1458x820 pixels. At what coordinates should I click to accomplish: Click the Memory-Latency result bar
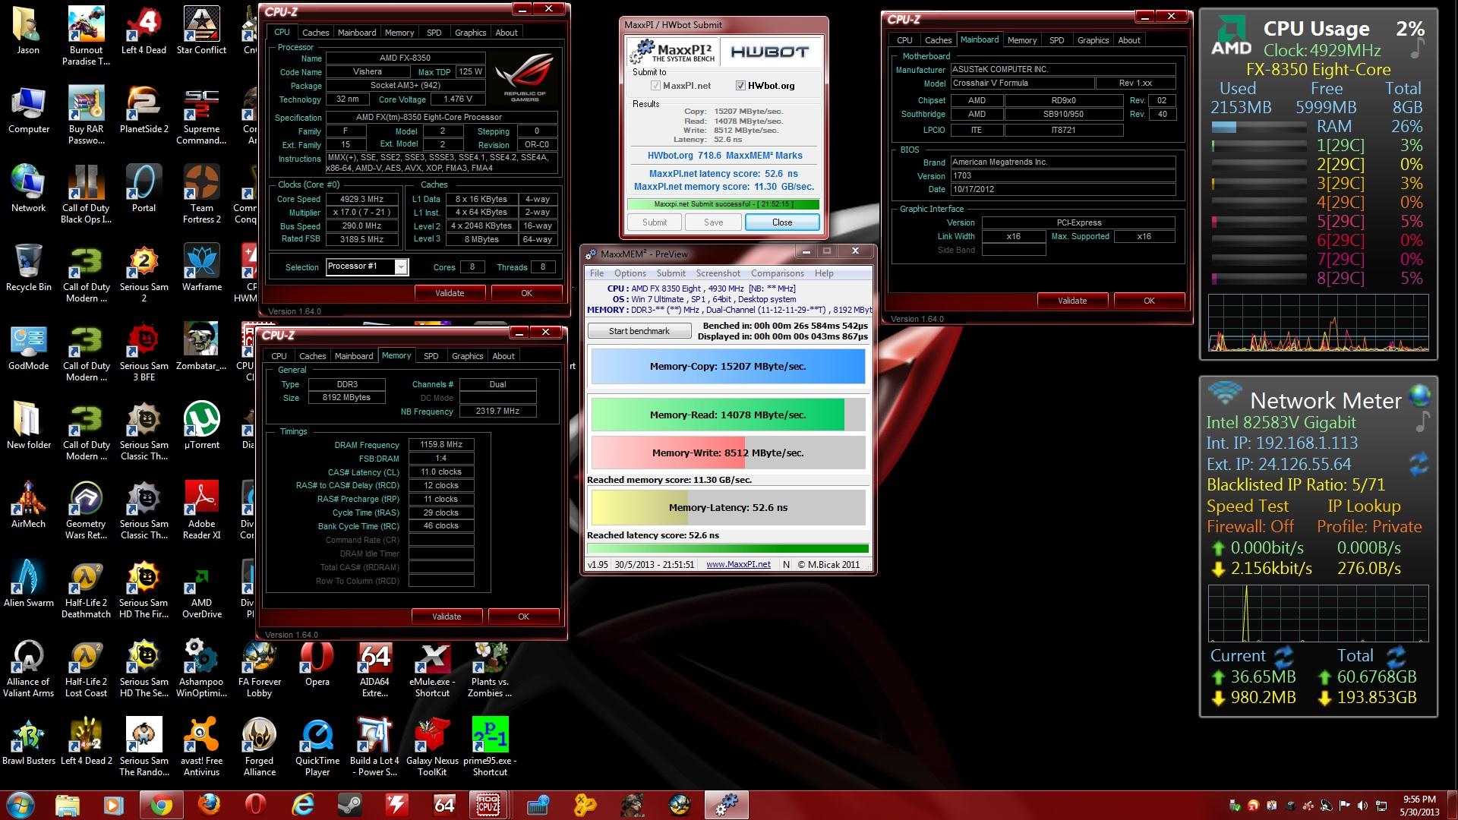coord(727,508)
